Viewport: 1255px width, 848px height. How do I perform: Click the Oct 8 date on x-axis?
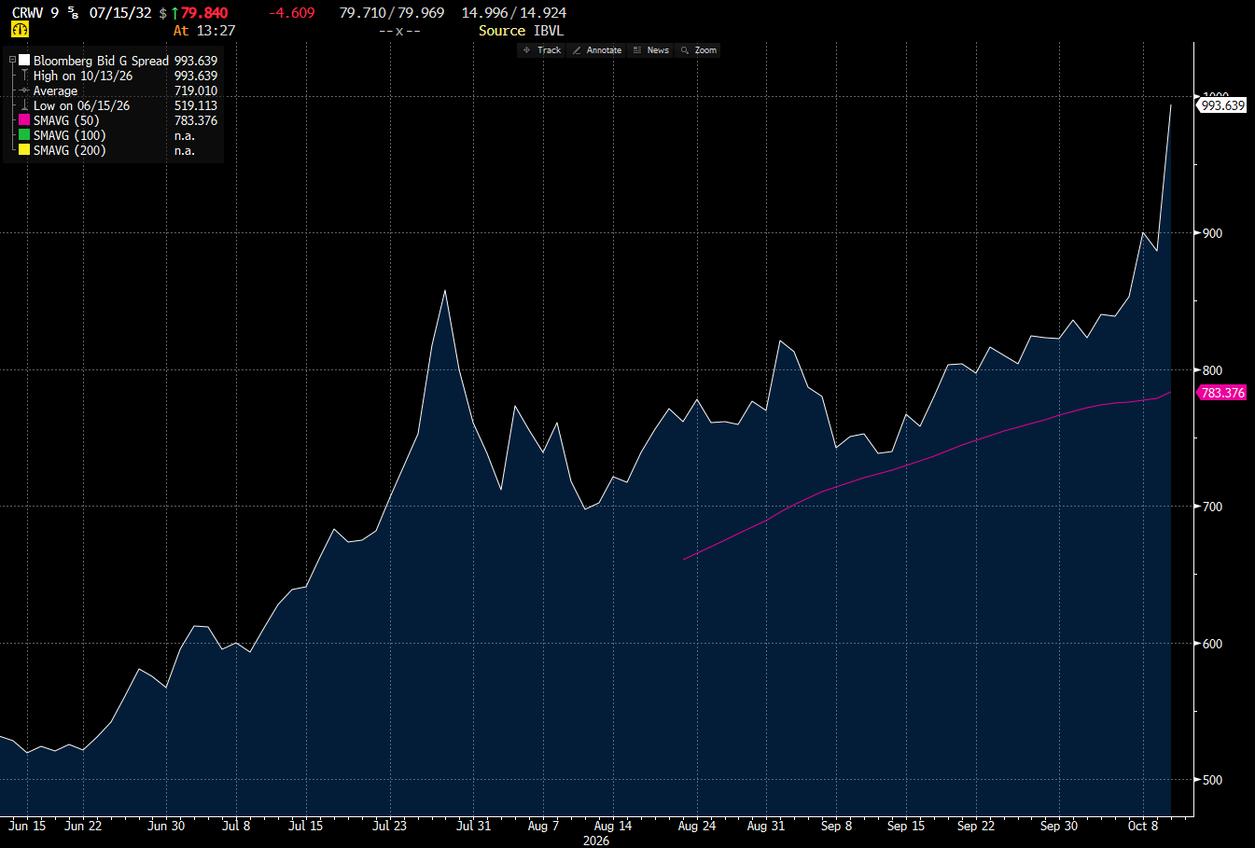tap(1143, 826)
